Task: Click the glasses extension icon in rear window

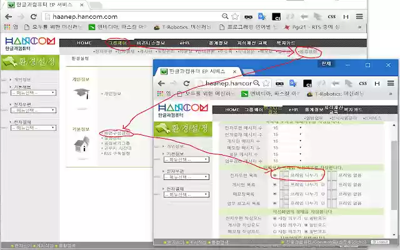Action: pyautogui.click(x=248, y=17)
